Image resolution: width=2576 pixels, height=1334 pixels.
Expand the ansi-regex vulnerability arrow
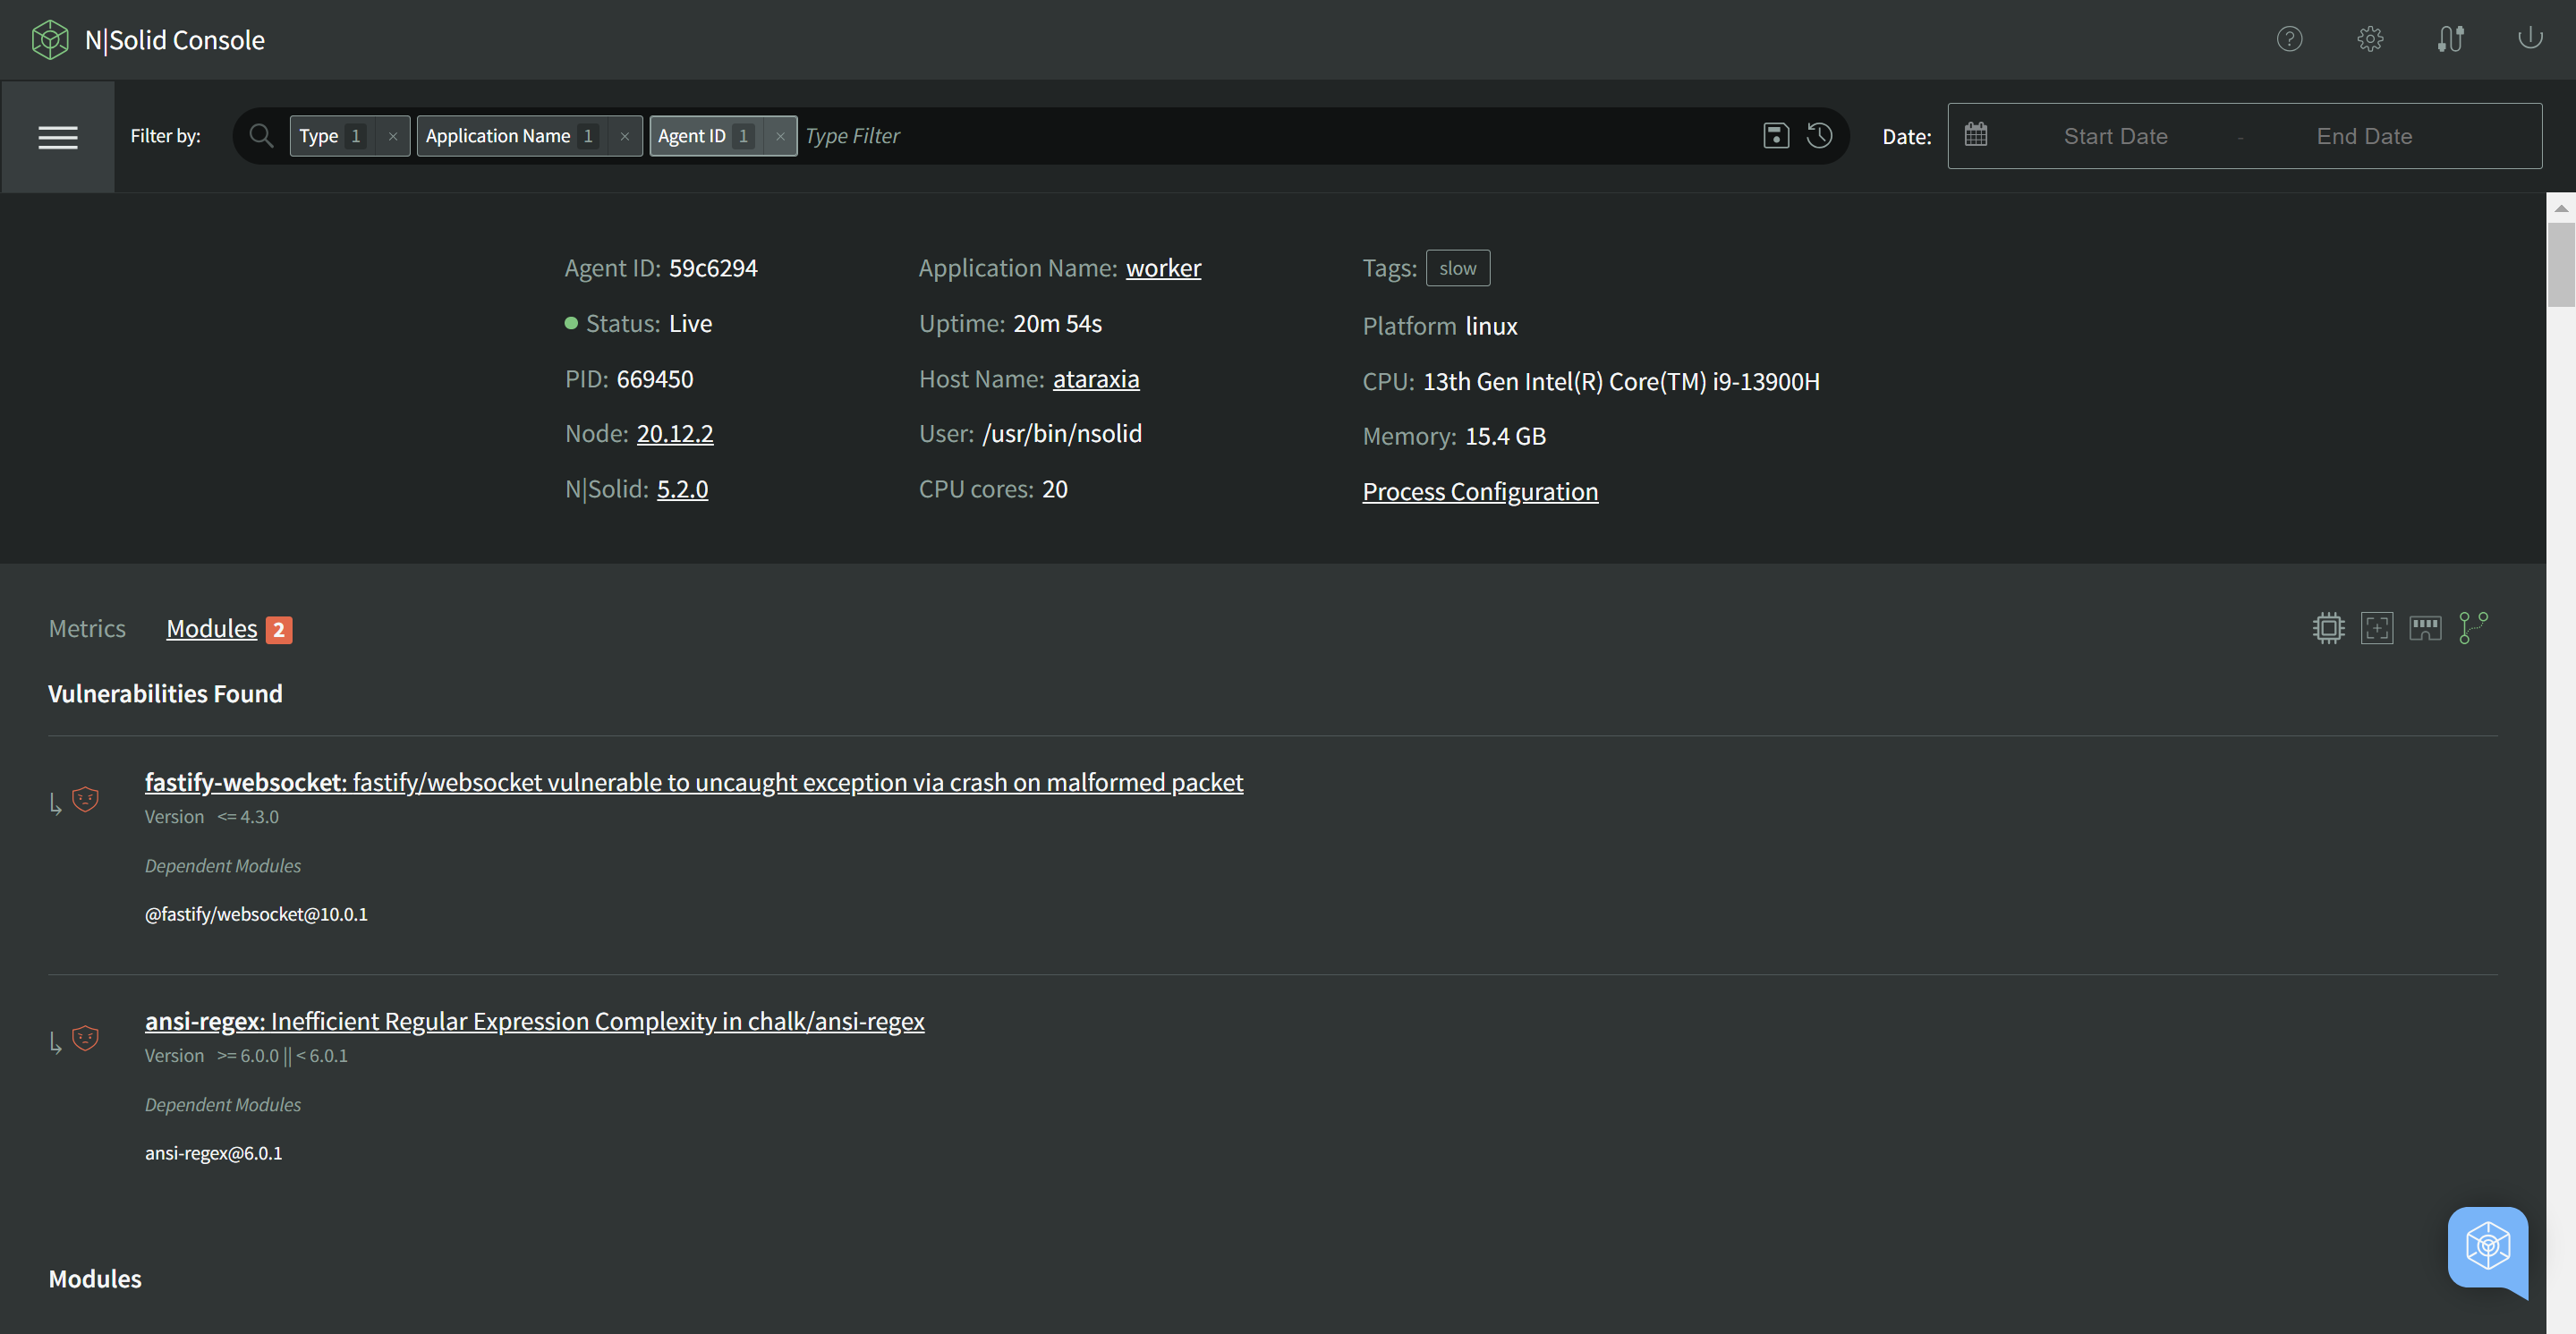pos(56,1042)
